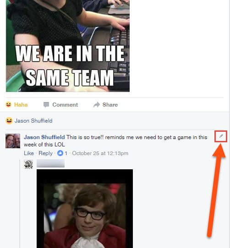Open the 'We are in the same team' meme image
The width and height of the screenshot is (230, 248).
click(x=68, y=46)
